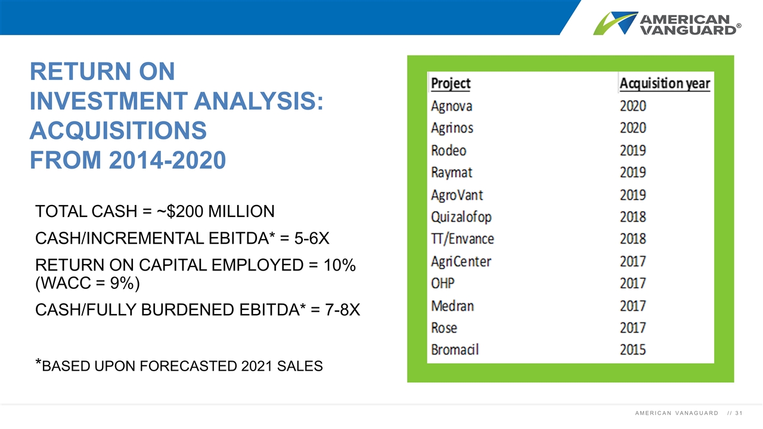Screen dimensions: 763x429
Task: Click the "Quizalofop" project cell
Action: (x=461, y=217)
